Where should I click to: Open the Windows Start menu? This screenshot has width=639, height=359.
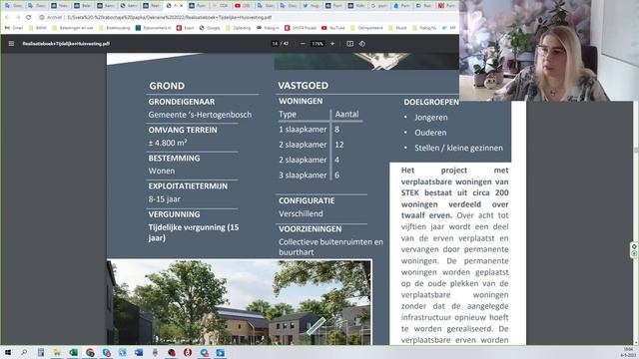point(7,352)
